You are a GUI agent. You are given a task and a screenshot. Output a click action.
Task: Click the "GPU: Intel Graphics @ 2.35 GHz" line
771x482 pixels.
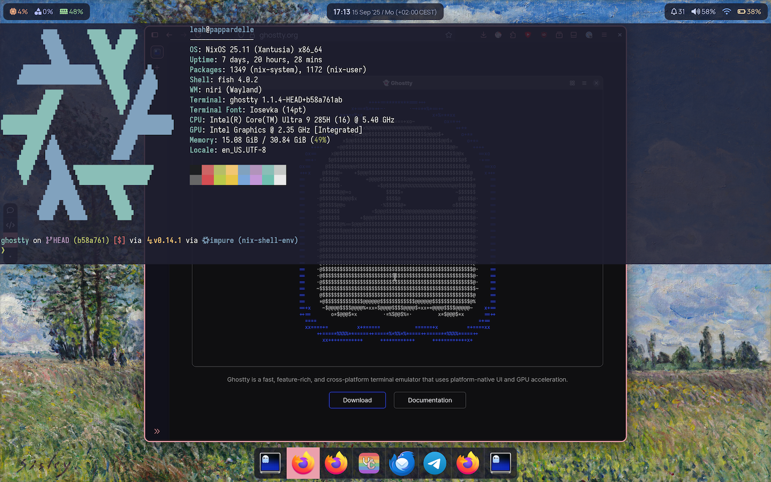coord(276,130)
